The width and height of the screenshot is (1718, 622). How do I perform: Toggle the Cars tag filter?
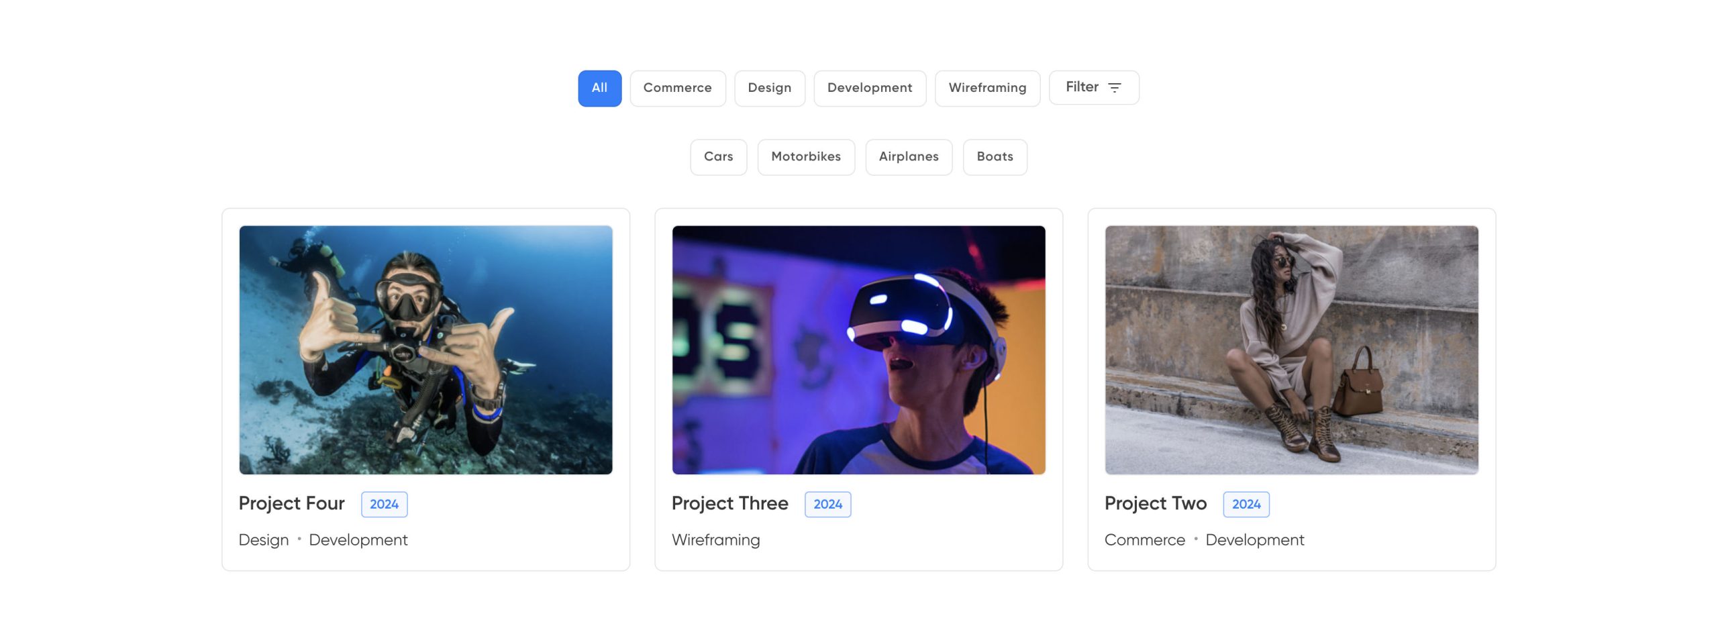718,157
